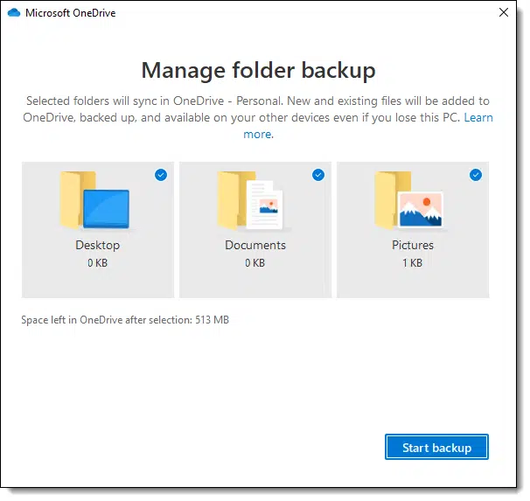Click the OneDrive cloud icon in title bar
The image size is (530, 501).
tap(14, 13)
